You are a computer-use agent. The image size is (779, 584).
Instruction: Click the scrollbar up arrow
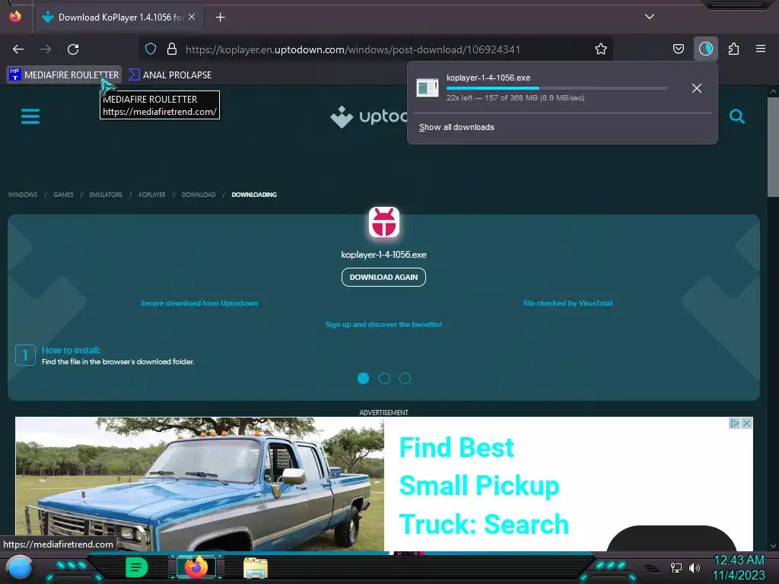[773, 91]
